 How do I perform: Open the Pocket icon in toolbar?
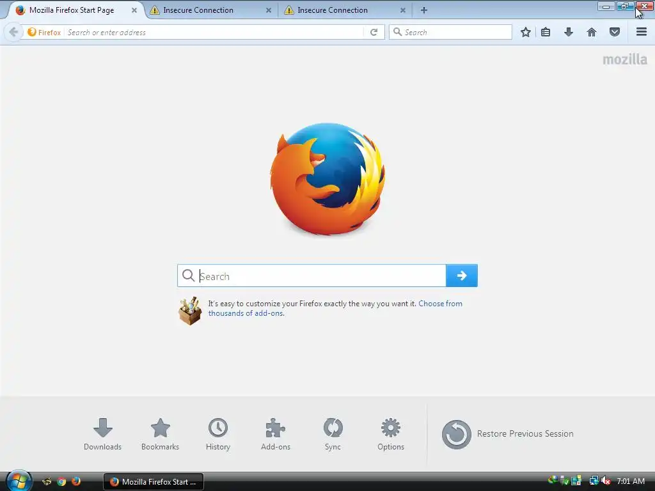[x=615, y=32]
